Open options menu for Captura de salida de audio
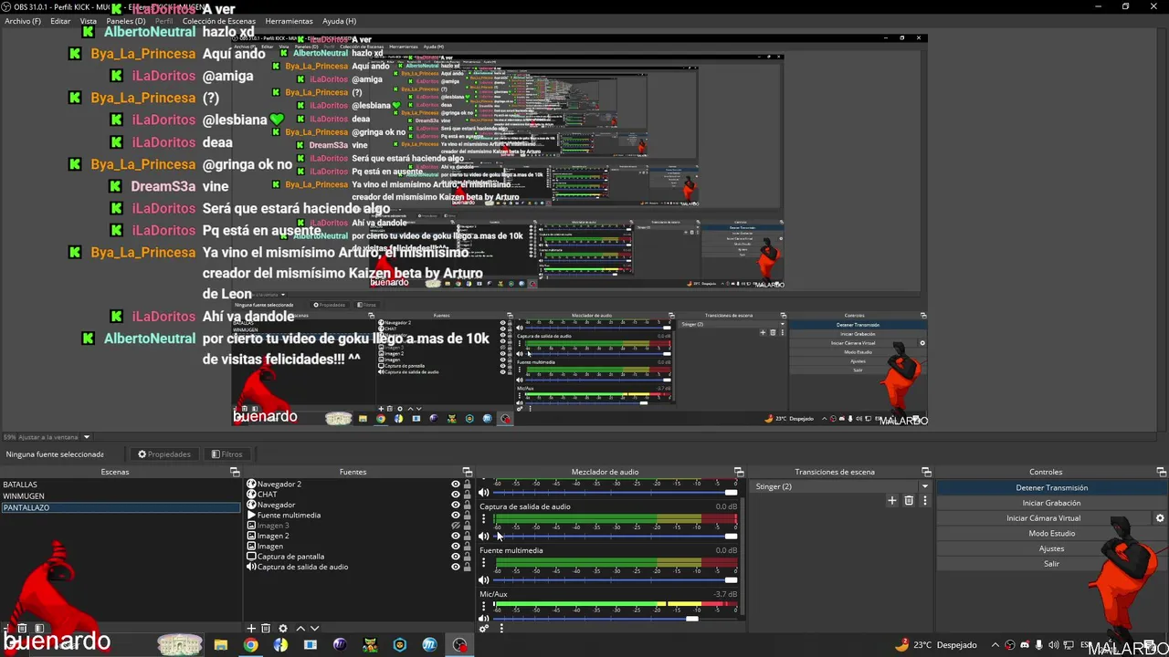 click(x=484, y=518)
